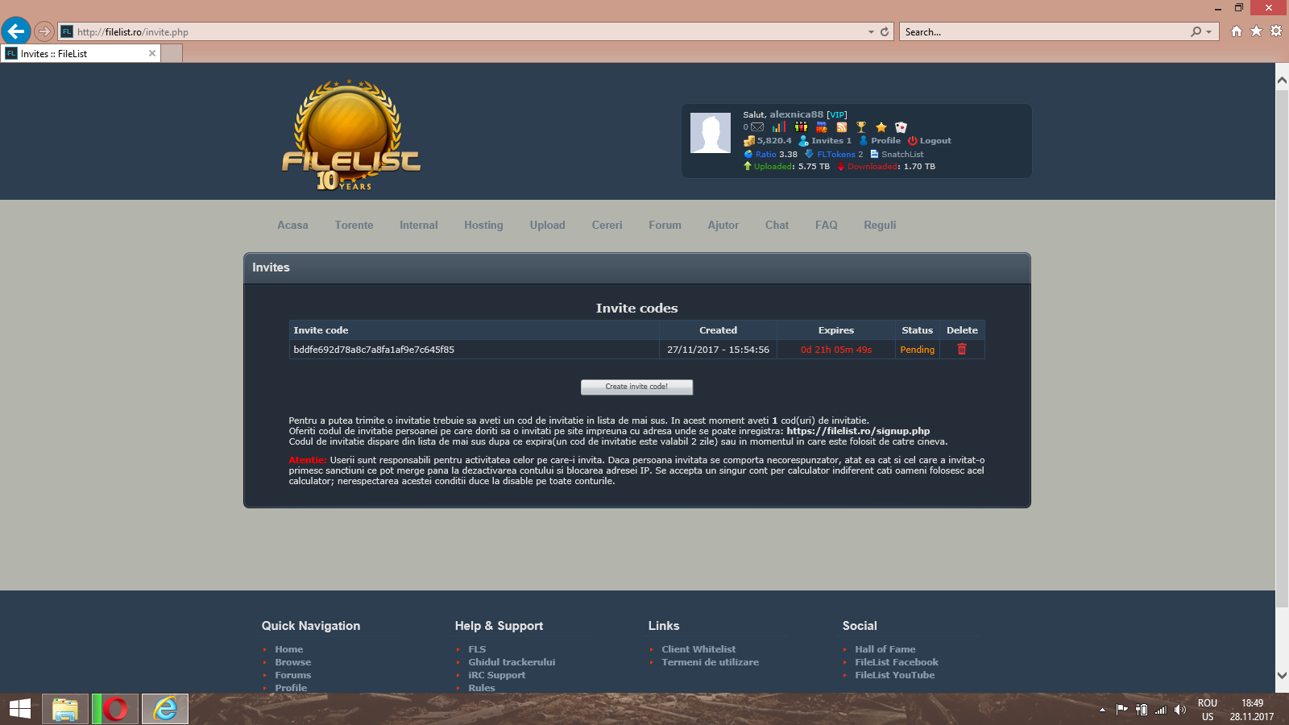
Task: Open the messages envelope icon
Action: [x=757, y=127]
